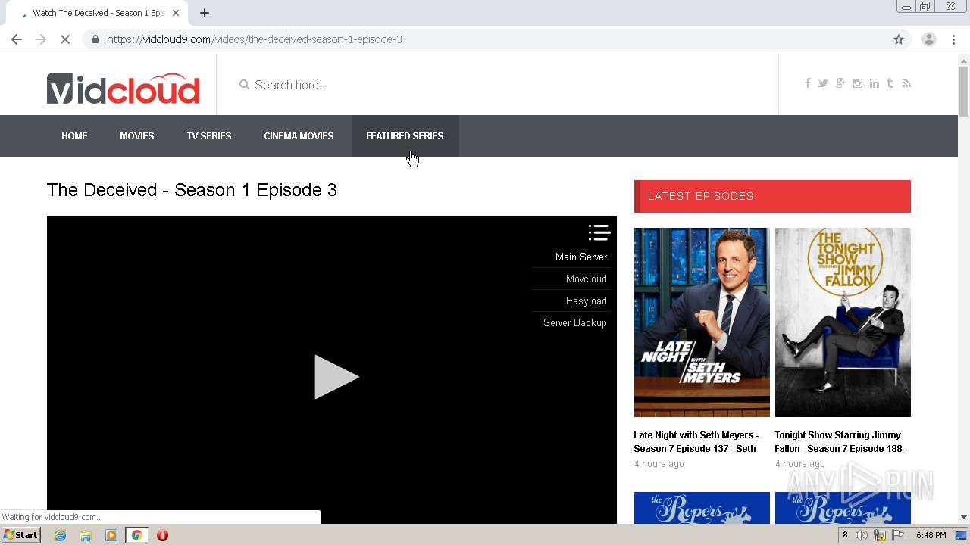Open a new browser tab
This screenshot has height=545, width=970.
(205, 13)
